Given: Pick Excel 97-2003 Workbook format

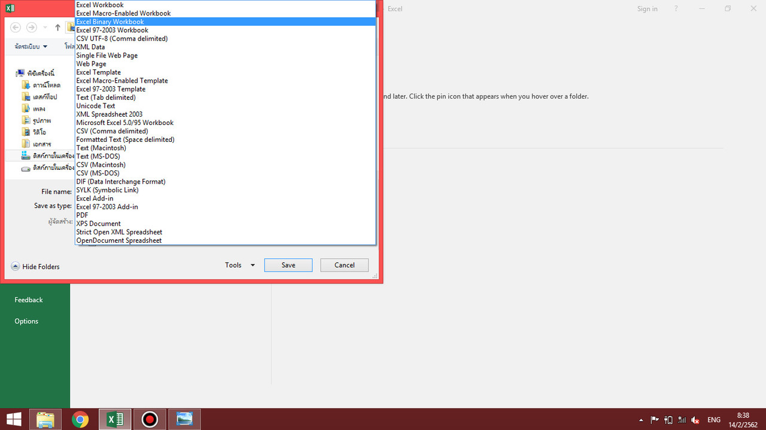Looking at the screenshot, I should (226, 30).
